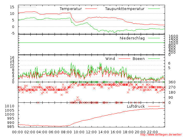Image resolution: width=183 pixels, height=137 pixels.
Task: Click the green Boeen legend line
Action: pyautogui.click(x=154, y=59)
